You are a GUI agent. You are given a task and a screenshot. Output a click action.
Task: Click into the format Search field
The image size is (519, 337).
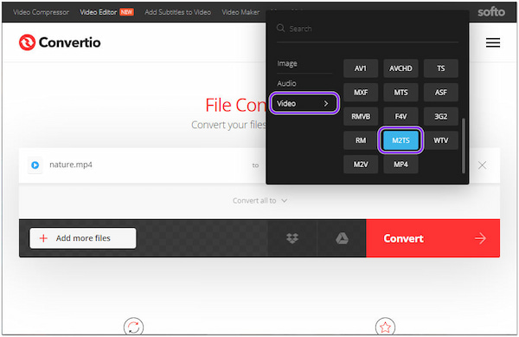[x=368, y=29]
